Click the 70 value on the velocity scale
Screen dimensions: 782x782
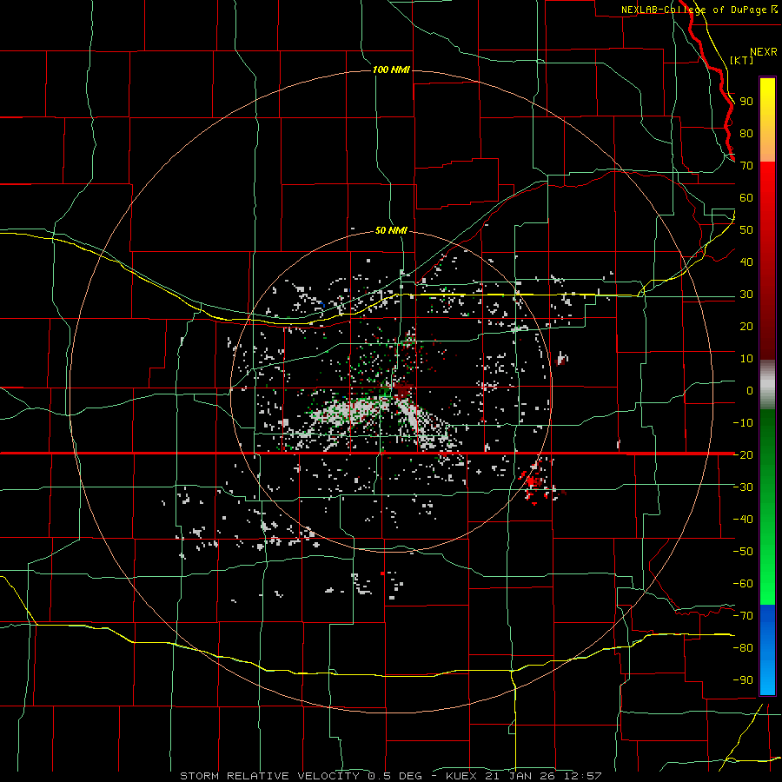pos(746,166)
